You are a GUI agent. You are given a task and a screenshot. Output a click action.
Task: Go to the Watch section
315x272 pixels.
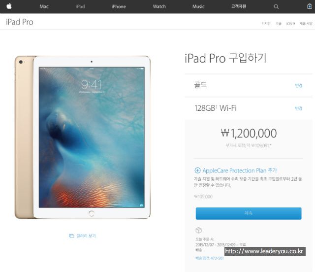(x=159, y=6)
